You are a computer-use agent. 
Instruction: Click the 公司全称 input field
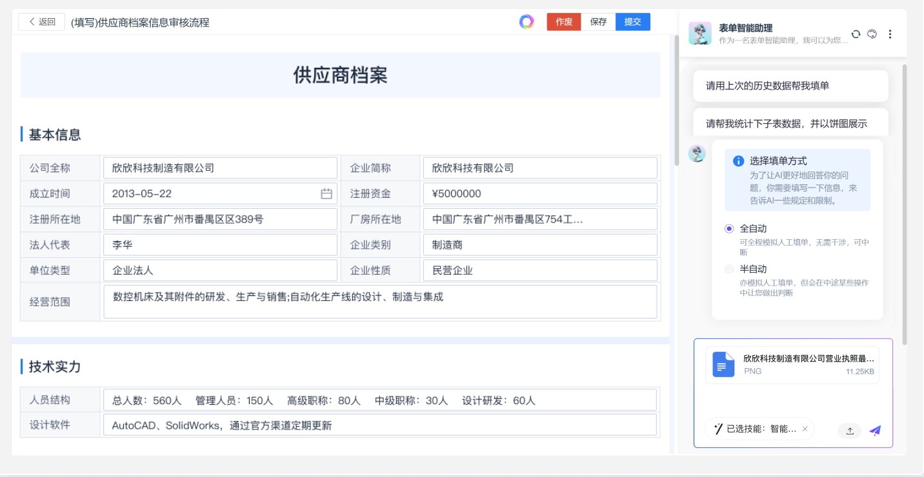(220, 168)
